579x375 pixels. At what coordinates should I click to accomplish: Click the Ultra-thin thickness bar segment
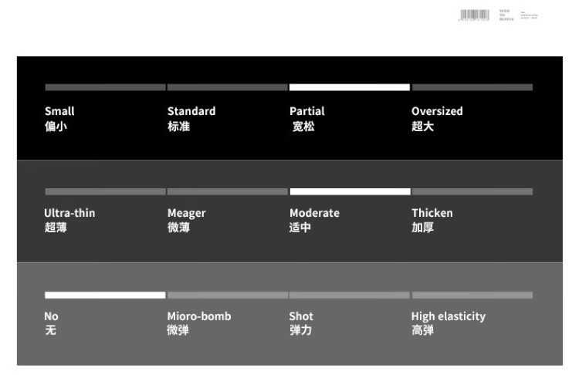pos(105,191)
